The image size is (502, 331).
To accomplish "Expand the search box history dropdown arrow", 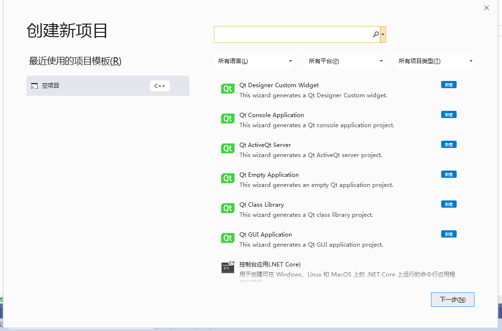I will (x=383, y=34).
